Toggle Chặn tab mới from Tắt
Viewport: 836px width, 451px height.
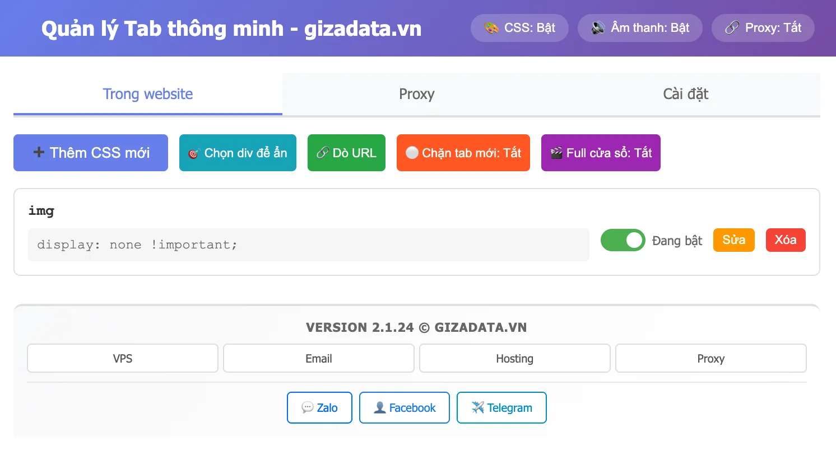tap(463, 153)
